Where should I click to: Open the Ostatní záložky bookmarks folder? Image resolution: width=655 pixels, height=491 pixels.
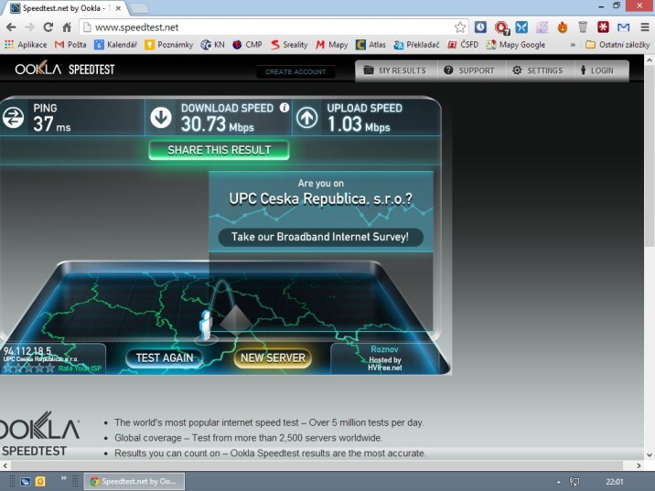pos(617,44)
